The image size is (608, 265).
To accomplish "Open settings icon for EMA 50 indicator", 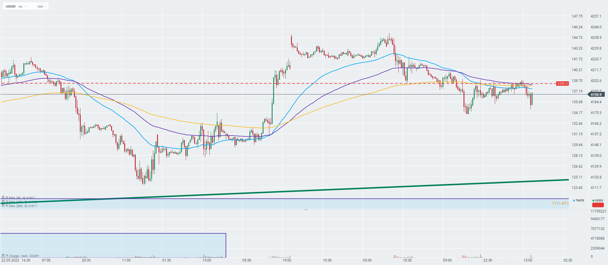I will pos(3,197).
